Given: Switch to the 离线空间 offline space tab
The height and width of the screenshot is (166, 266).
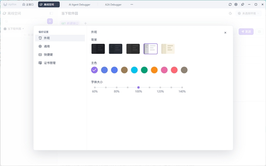Looking at the screenshot, I should (x=49, y=5).
